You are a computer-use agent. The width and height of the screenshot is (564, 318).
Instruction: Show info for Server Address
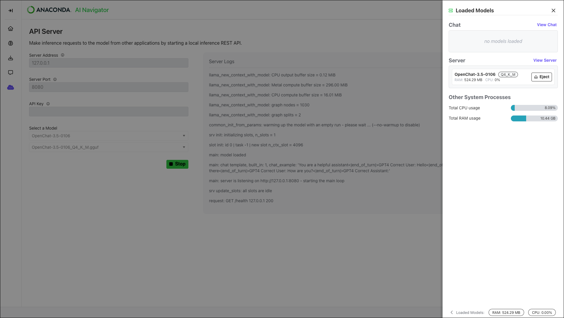(x=63, y=55)
